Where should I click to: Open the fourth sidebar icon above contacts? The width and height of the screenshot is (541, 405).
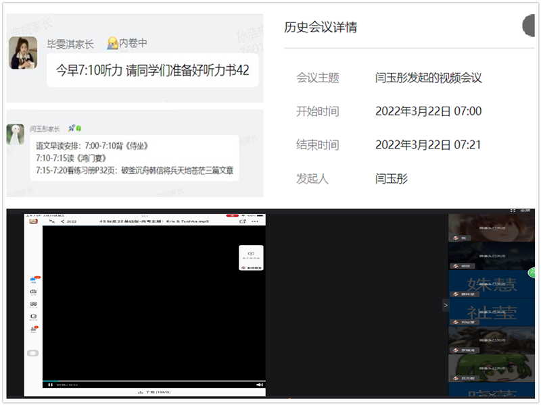(33, 317)
